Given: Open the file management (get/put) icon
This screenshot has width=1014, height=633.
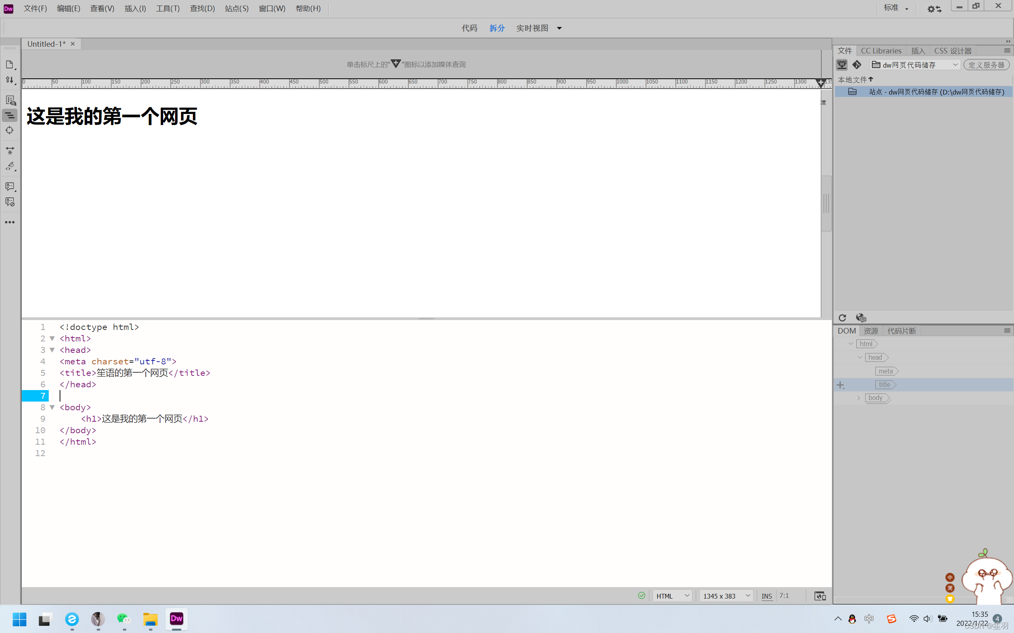Looking at the screenshot, I should point(10,80).
